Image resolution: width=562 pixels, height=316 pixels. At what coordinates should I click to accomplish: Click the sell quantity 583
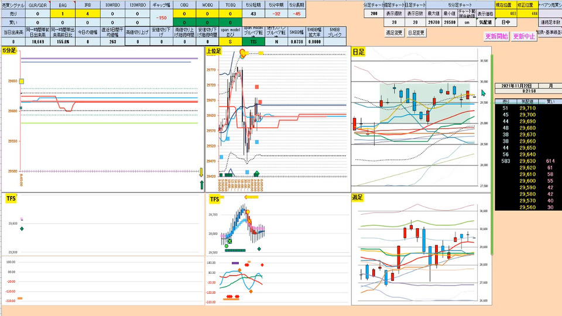point(505,162)
